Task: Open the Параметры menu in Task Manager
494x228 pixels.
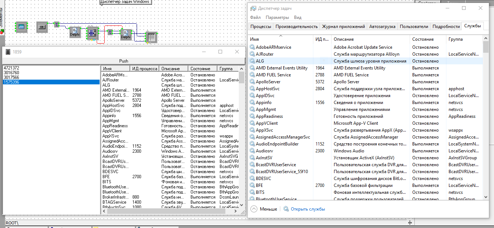Action: tap(277, 17)
